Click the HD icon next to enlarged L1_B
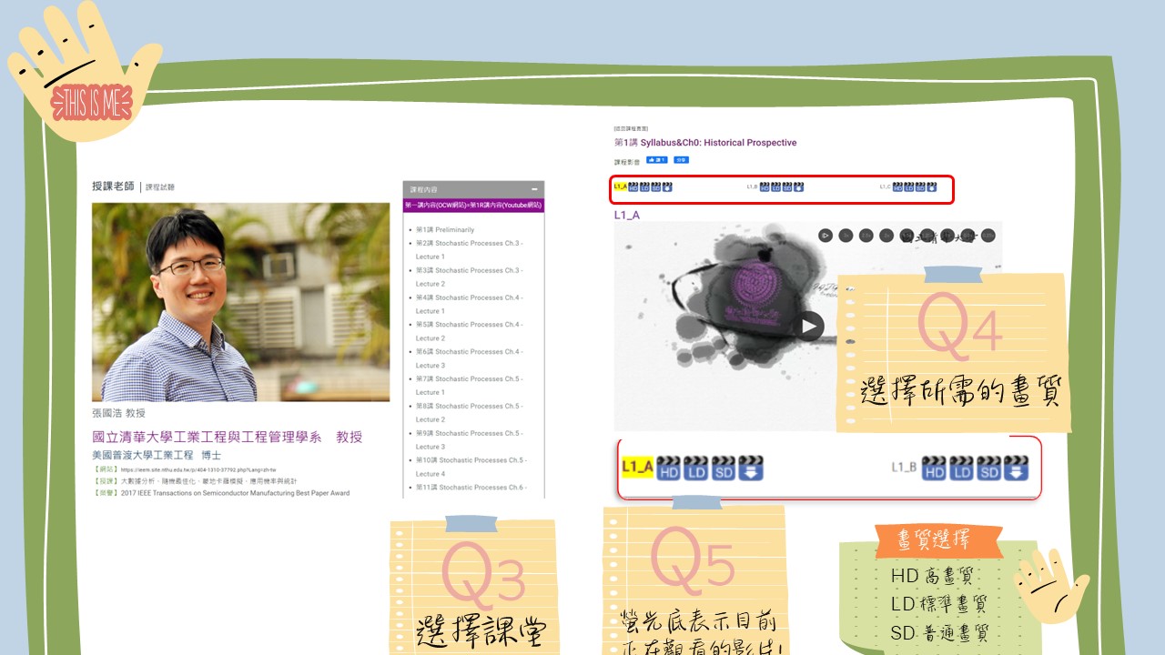 (x=934, y=469)
